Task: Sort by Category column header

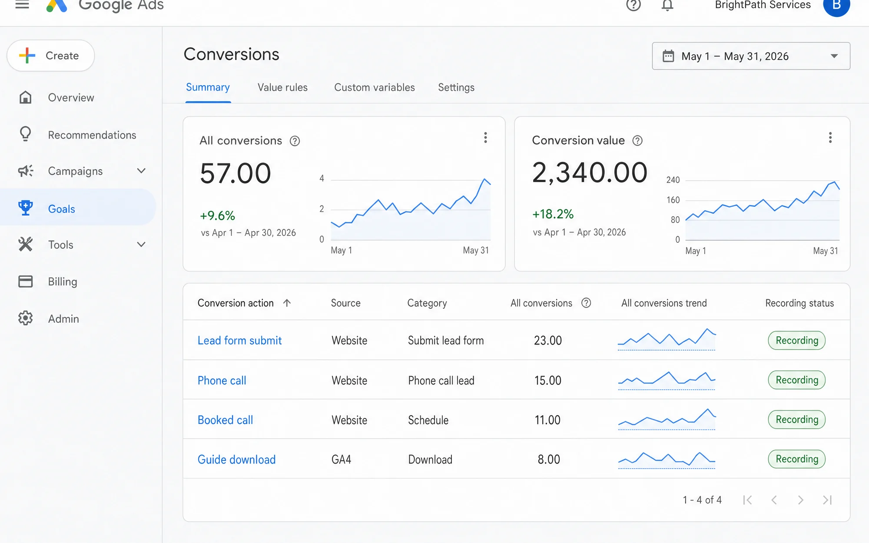Action: [427, 303]
